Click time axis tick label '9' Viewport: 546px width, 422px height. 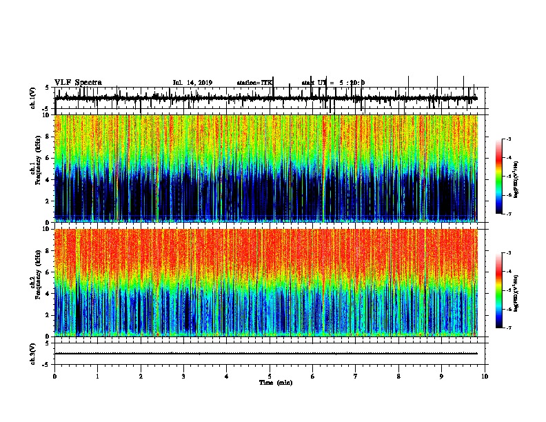[x=441, y=376]
